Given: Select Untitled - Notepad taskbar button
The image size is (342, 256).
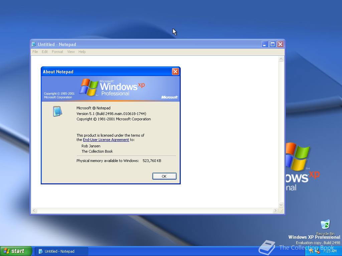Looking at the screenshot, I should 61,251.
